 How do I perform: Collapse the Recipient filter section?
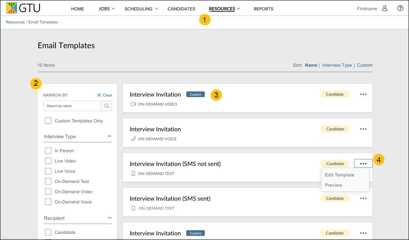click(x=109, y=218)
